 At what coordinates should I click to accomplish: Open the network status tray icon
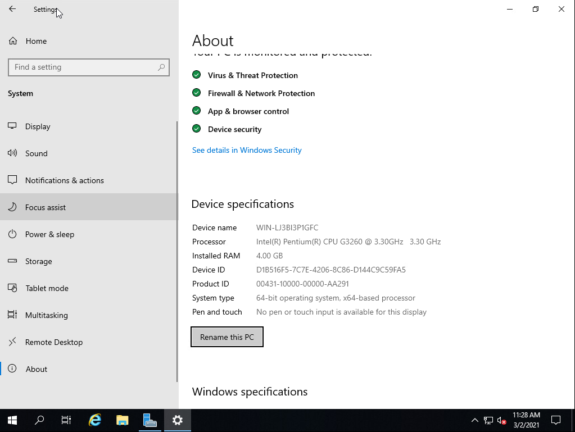coord(488,420)
